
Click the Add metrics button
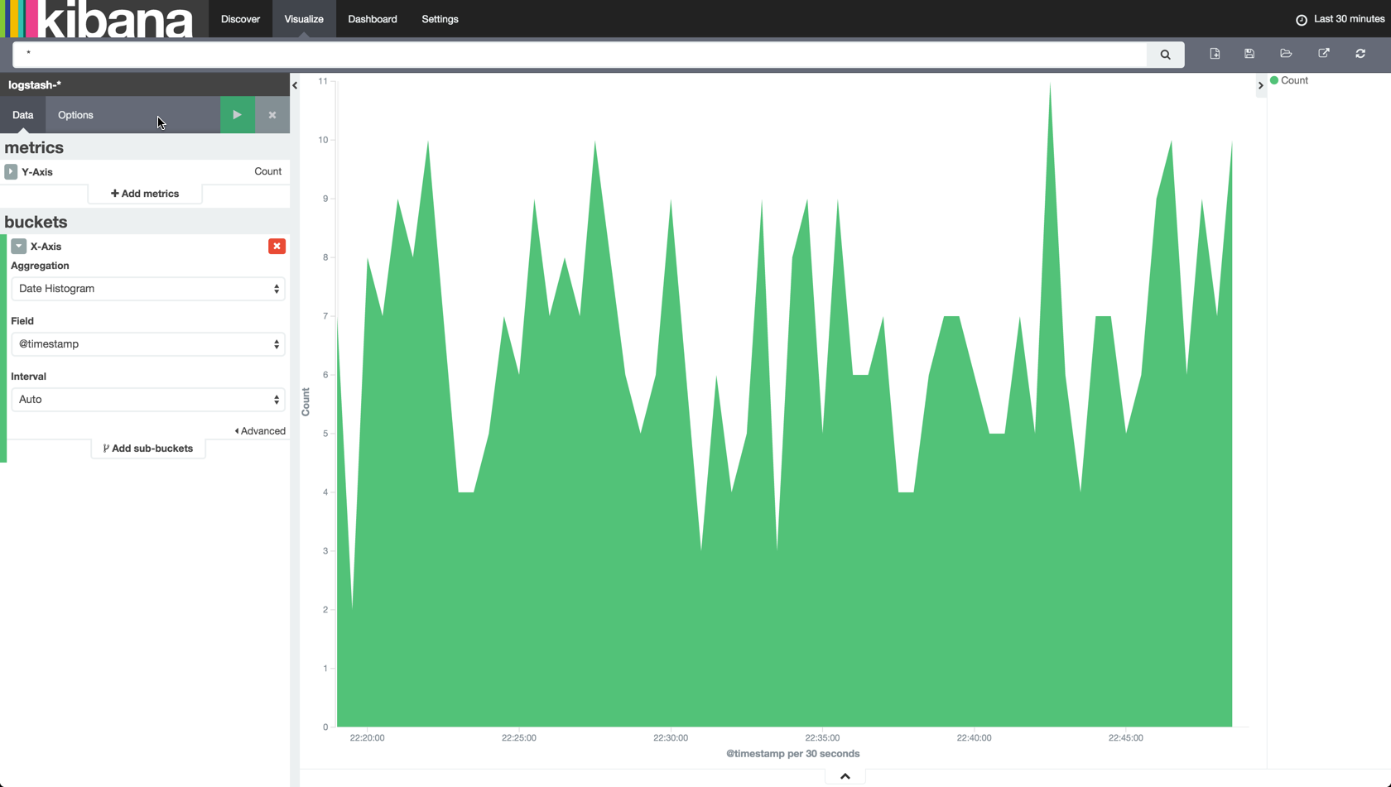click(x=145, y=194)
